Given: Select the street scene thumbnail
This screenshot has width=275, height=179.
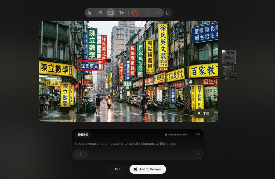Looking at the screenshot, I should click(229, 73).
